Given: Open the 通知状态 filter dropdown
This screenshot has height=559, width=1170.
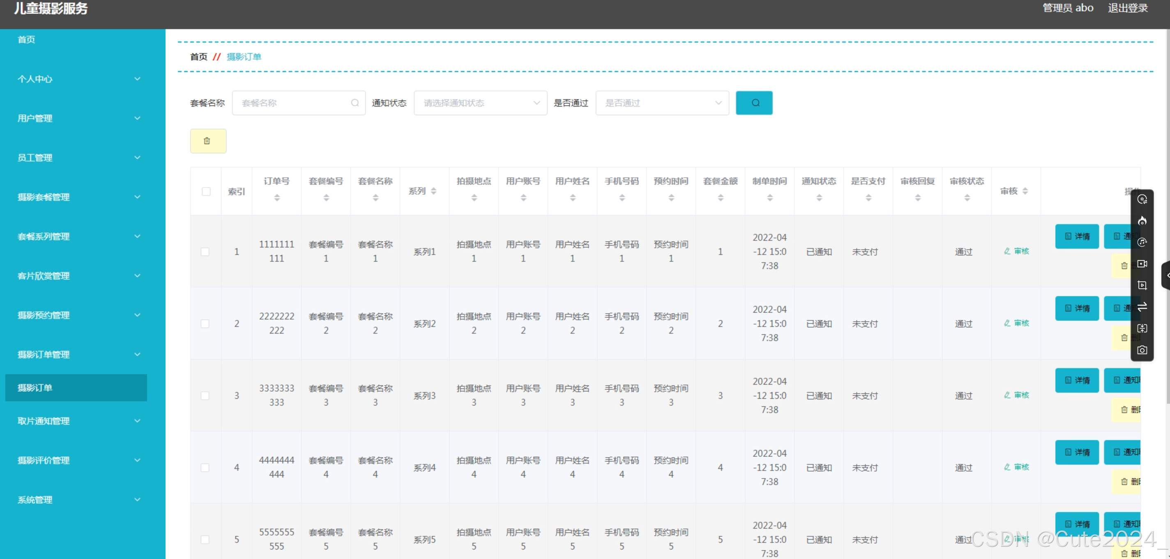Looking at the screenshot, I should point(480,103).
